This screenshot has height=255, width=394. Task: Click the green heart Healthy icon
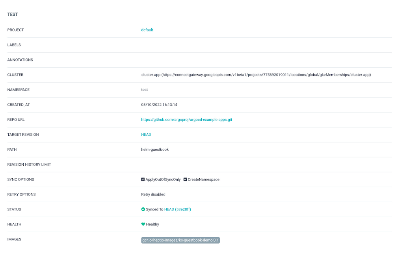pos(143,224)
